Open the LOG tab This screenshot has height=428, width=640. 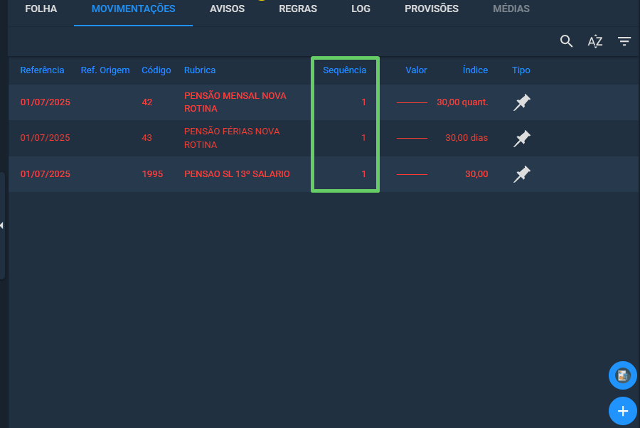coord(361,9)
